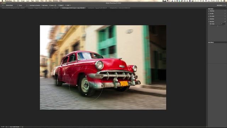Screen dimensions: 227x128
Task: Open the Photoshop application menu
Action: pyautogui.click(x=8, y=1)
